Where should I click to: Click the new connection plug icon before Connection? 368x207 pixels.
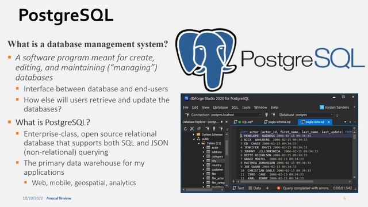click(187, 115)
